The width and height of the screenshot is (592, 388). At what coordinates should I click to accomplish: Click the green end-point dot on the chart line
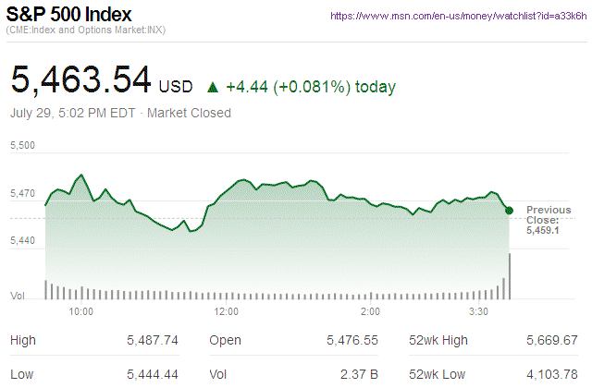510,211
